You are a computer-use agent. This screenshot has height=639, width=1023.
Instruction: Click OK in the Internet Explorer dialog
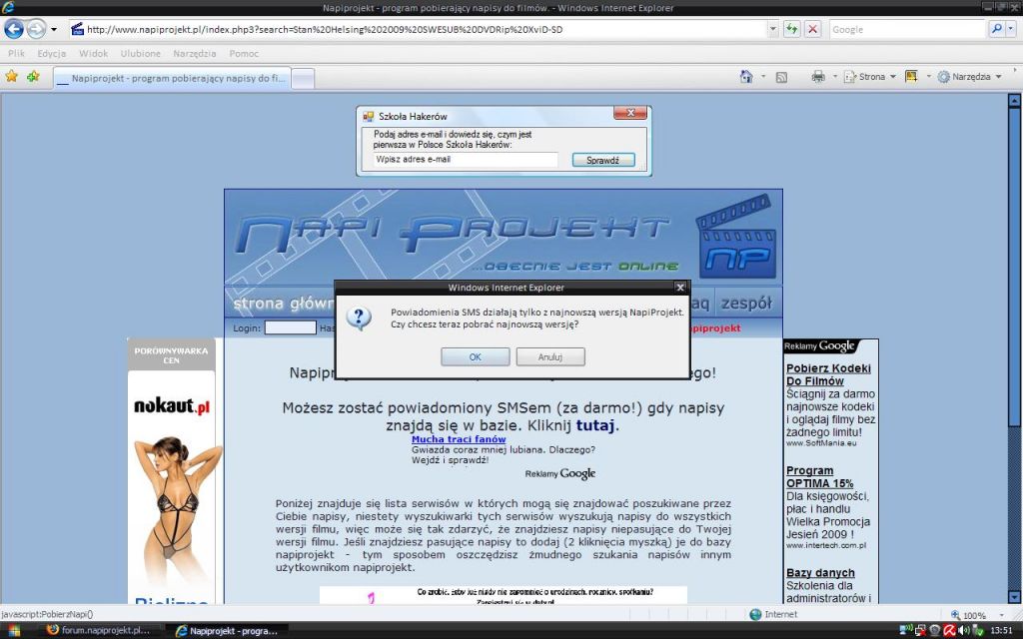coord(475,356)
